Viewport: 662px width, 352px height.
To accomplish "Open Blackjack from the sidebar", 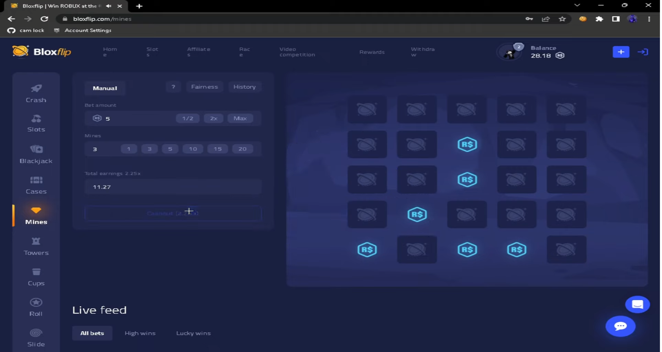I will tap(36, 154).
